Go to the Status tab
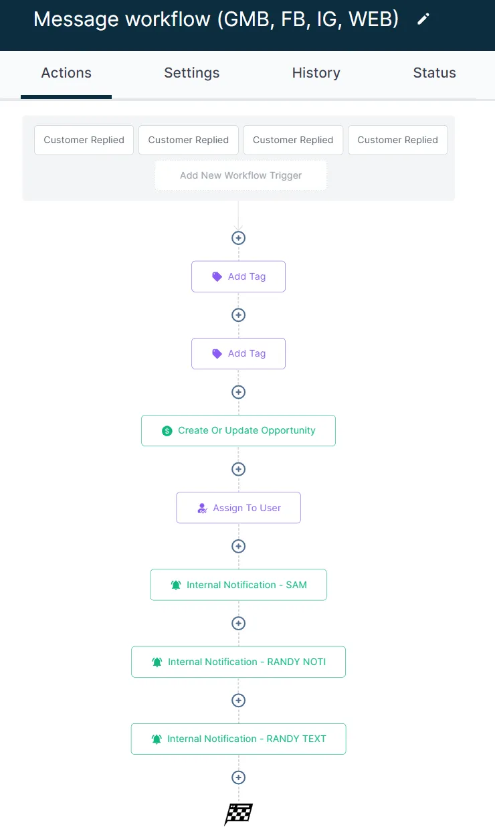The image size is (495, 827). click(434, 73)
